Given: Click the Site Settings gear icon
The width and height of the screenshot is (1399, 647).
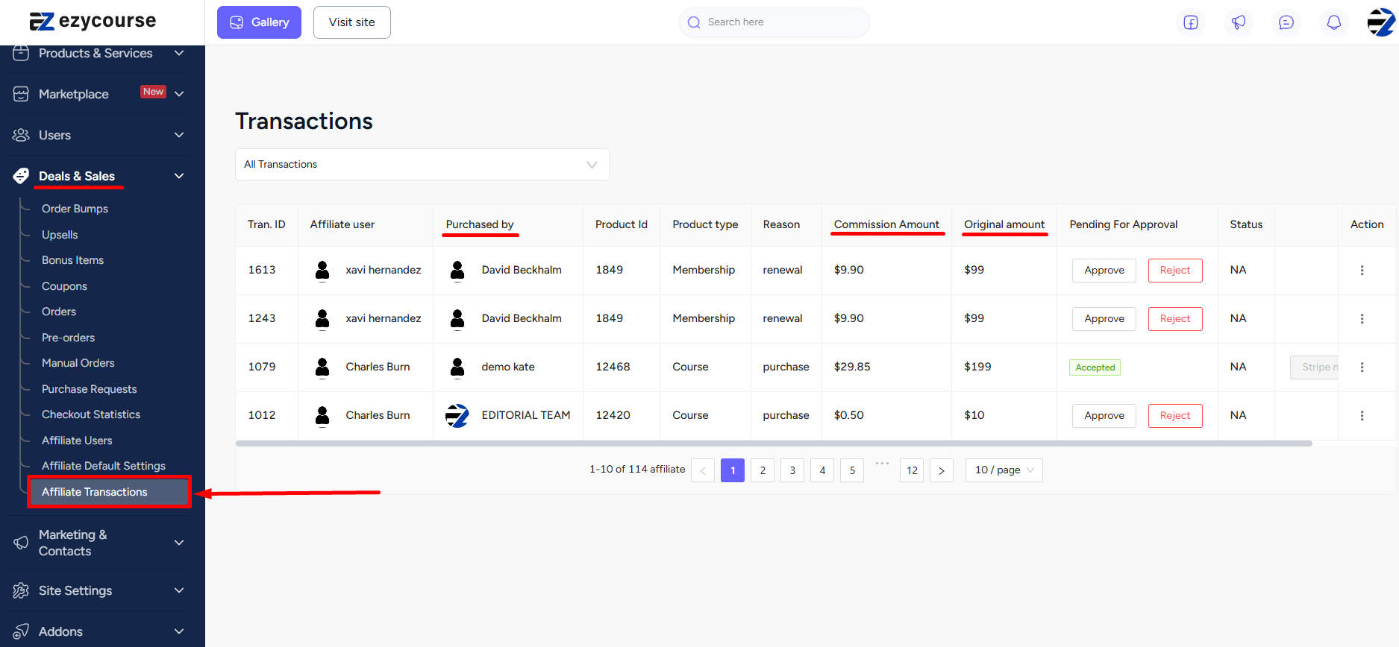Looking at the screenshot, I should point(21,590).
